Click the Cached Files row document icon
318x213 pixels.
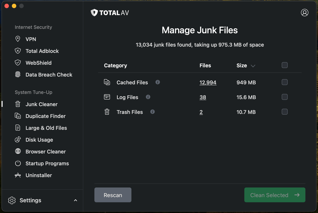[x=107, y=82]
